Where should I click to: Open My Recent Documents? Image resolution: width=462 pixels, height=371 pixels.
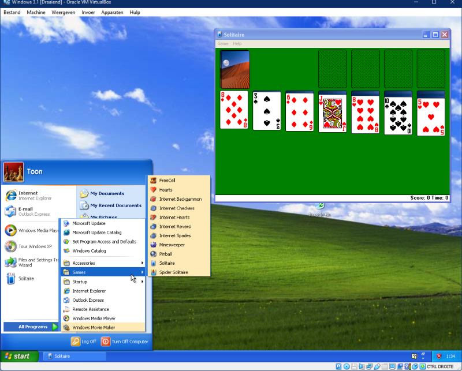point(111,205)
